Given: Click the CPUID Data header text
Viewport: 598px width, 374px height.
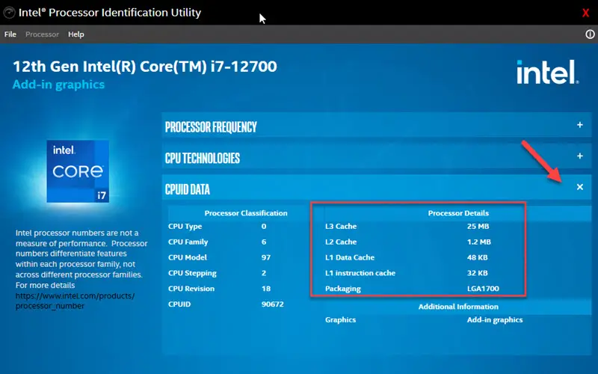Looking at the screenshot, I should click(x=188, y=189).
